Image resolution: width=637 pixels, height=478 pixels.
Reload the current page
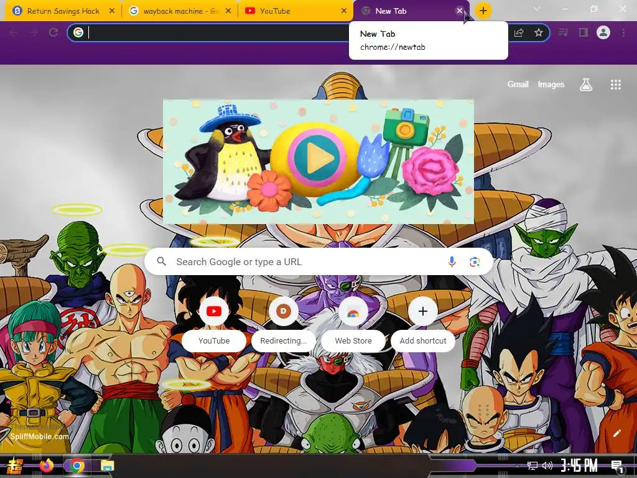point(53,32)
